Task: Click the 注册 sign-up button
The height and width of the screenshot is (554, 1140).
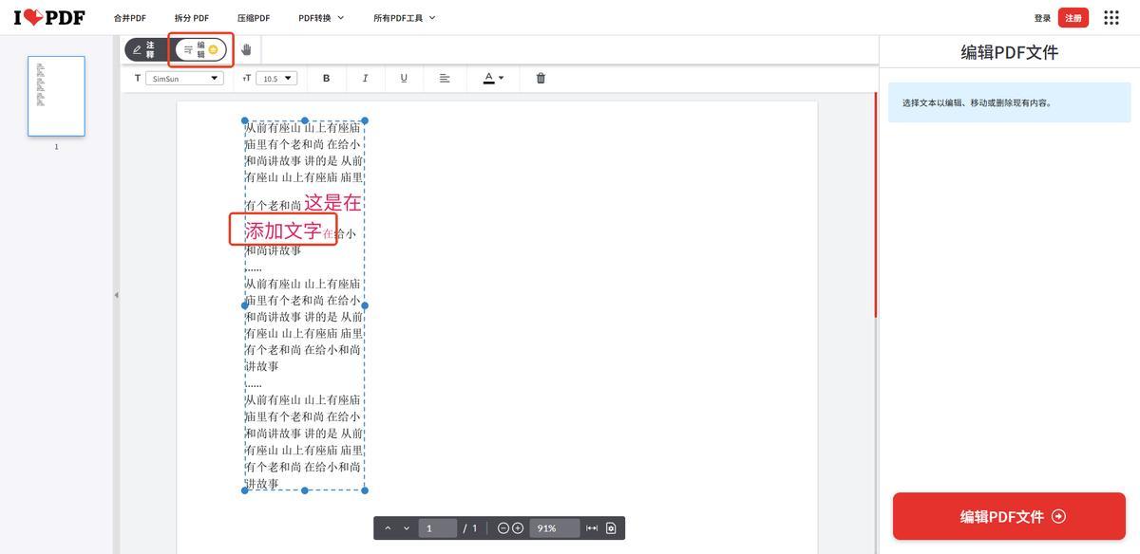Action: 1073,18
